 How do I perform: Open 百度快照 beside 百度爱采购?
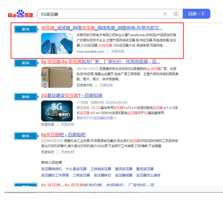click(x=106, y=85)
